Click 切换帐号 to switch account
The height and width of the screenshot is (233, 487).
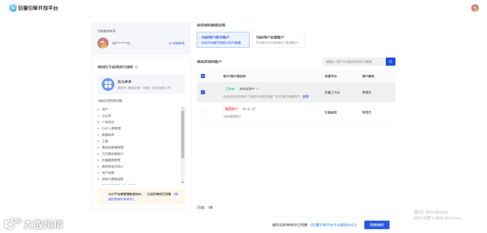click(x=177, y=43)
